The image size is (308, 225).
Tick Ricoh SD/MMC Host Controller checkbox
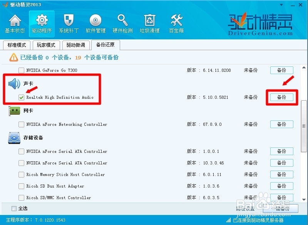[21, 198]
